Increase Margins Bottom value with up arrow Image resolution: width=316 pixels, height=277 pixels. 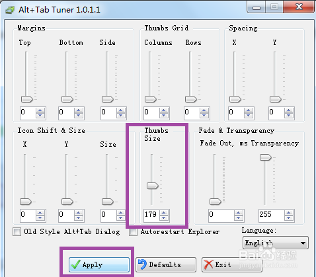(79, 110)
